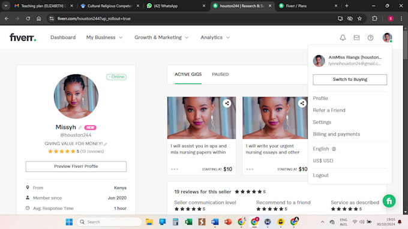408x229 pixels.
Task: Expand the Analytics menu
Action: (215, 37)
